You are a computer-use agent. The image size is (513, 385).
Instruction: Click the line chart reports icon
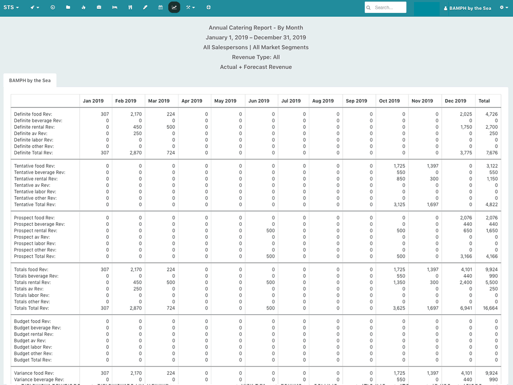[174, 8]
